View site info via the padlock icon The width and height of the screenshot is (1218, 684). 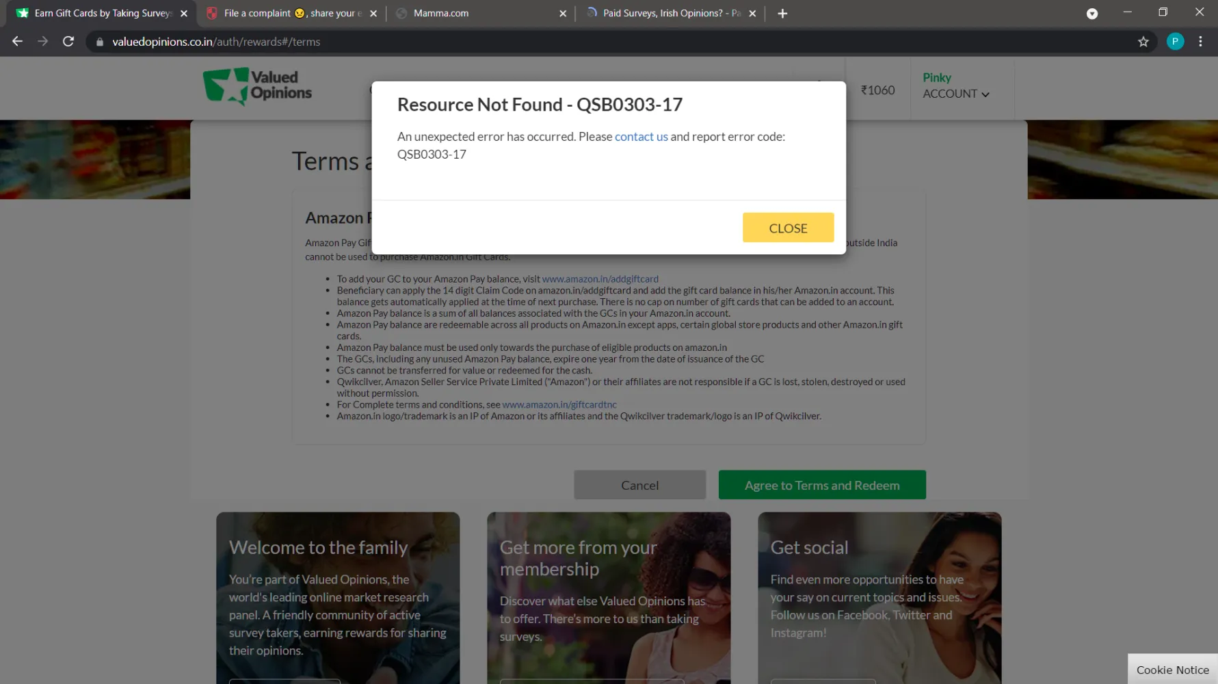click(x=100, y=42)
